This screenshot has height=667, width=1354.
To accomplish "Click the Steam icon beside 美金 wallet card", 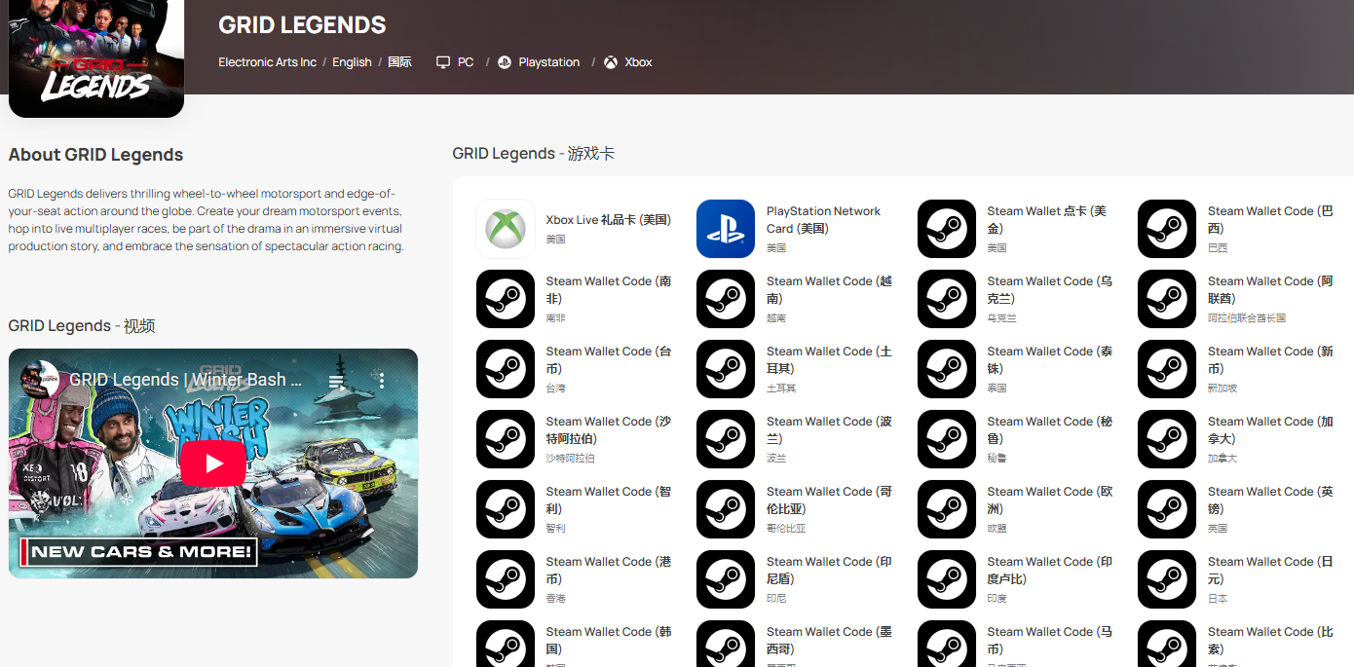I will pos(947,229).
